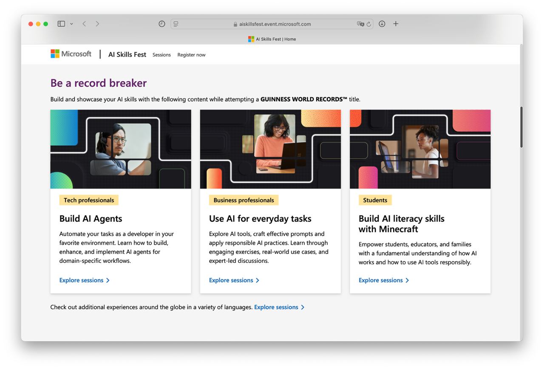Click the Business professionals card image
544x369 pixels.
pyautogui.click(x=270, y=149)
